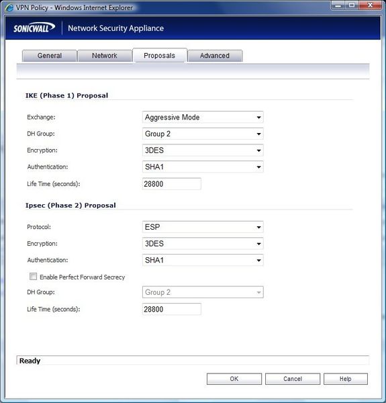Open the Phase 1 Encryption 3DES dropdown

click(x=203, y=150)
